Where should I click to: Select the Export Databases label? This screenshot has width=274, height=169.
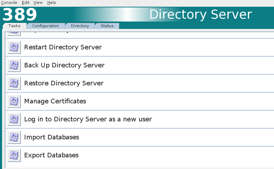pos(52,155)
